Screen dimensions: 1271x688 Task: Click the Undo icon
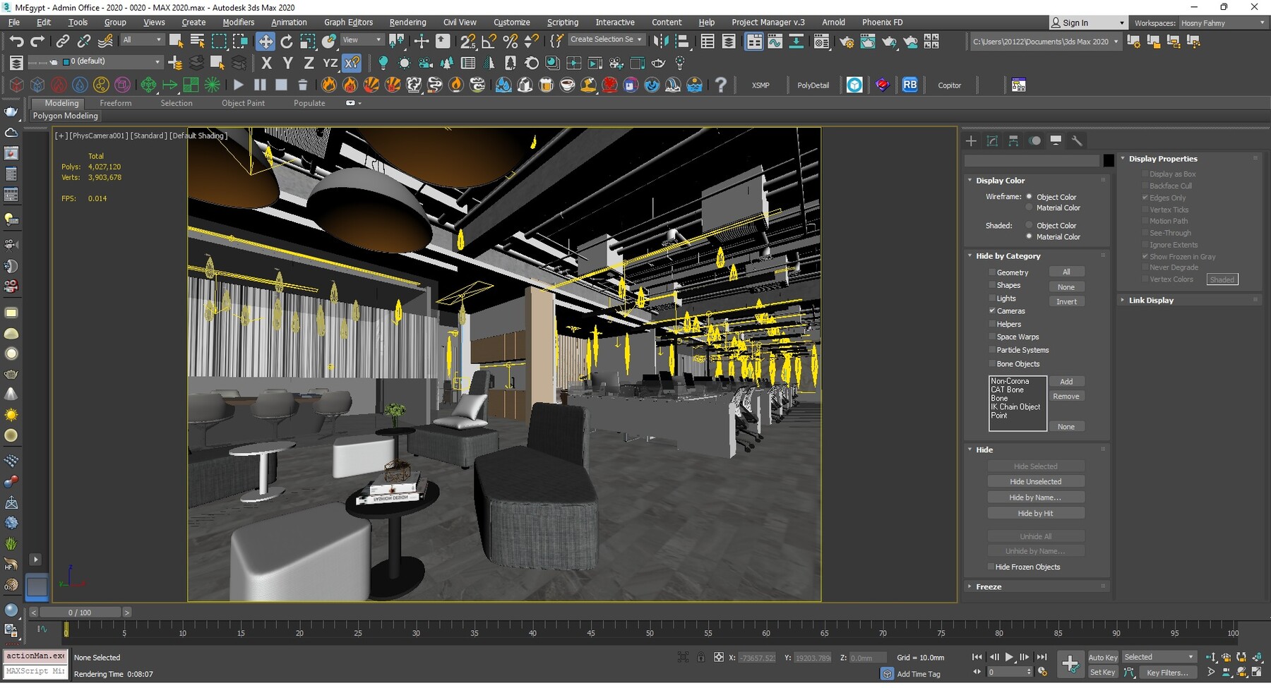[x=18, y=41]
